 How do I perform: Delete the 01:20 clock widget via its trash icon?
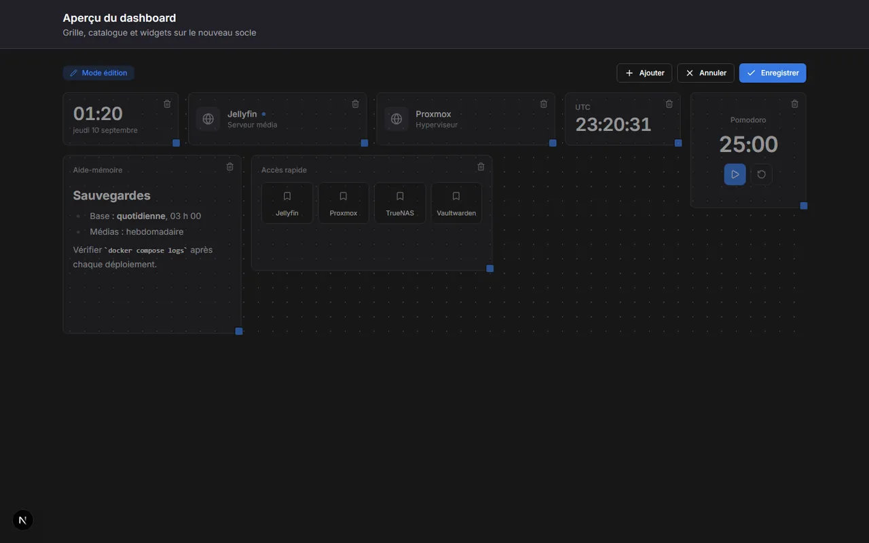(x=167, y=104)
